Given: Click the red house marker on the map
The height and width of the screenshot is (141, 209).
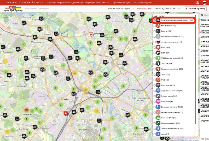Looking at the screenshot, I should coord(66,114).
